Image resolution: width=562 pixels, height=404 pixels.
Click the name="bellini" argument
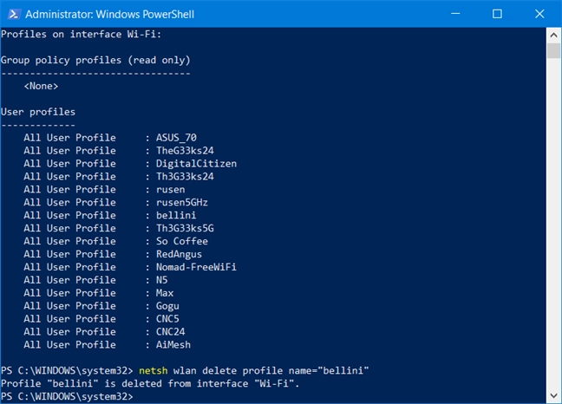(329, 371)
